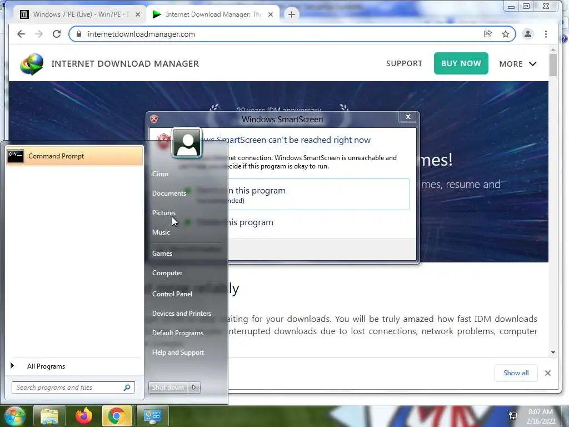Go forward in Chrome
The height and width of the screenshot is (427, 569).
pyautogui.click(x=39, y=34)
